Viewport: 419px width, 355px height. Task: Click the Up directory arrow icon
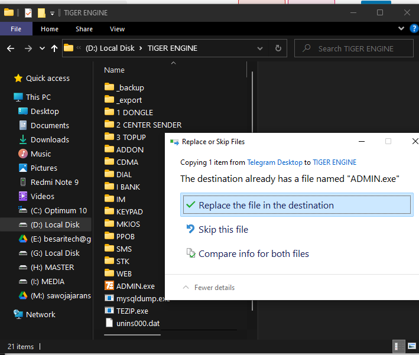click(x=55, y=48)
